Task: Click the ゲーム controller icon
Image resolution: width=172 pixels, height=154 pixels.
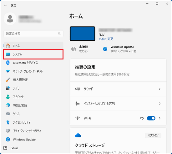Action: [8, 114]
